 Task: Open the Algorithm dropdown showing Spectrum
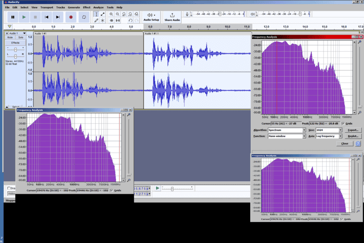click(287, 130)
